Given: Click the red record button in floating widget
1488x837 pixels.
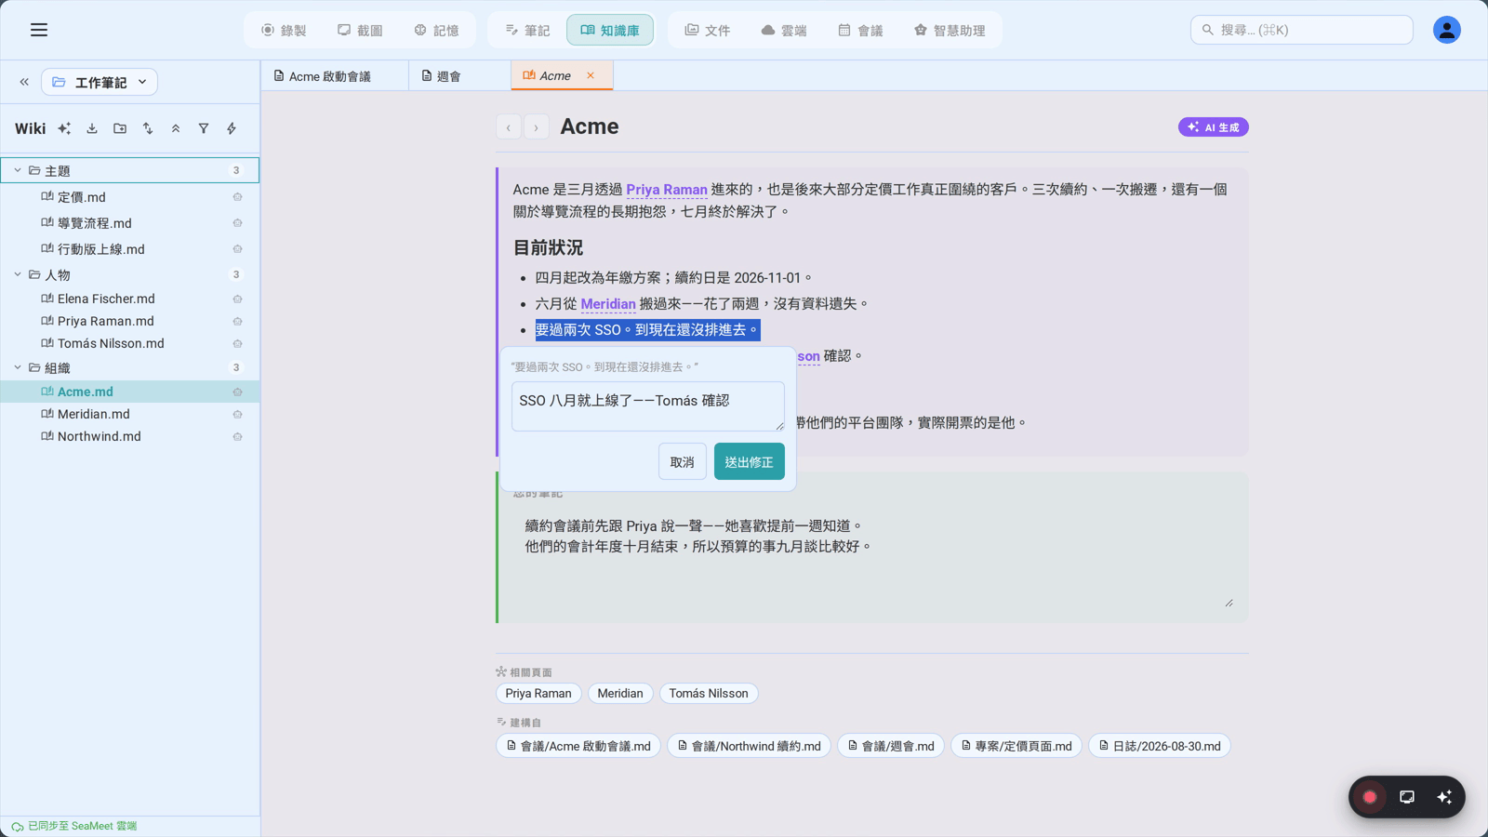Looking at the screenshot, I should (x=1370, y=797).
